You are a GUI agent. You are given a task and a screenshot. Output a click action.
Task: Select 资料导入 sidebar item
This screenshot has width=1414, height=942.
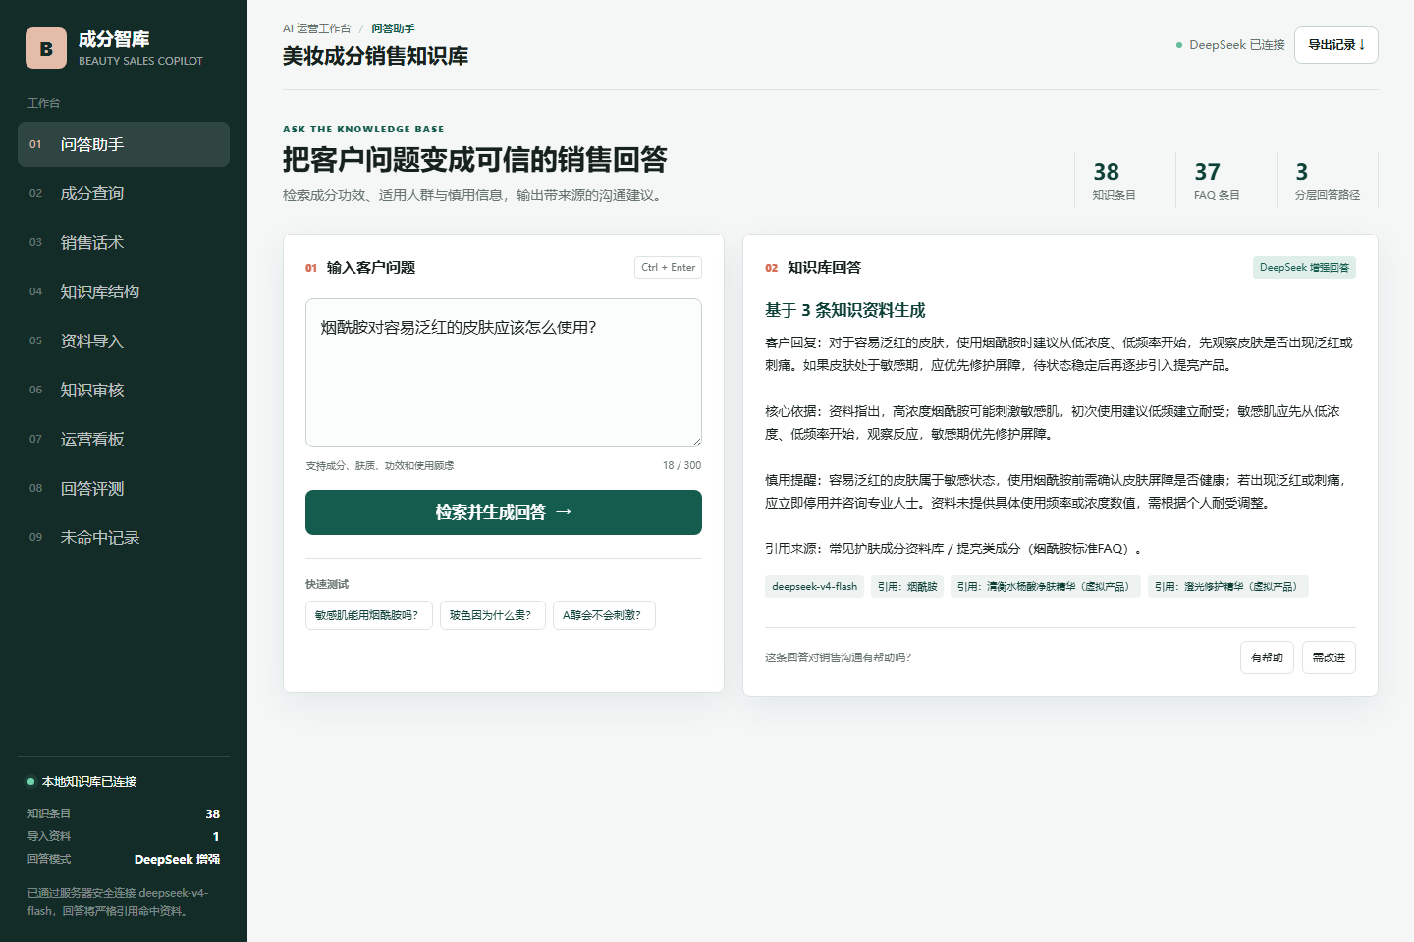(124, 340)
